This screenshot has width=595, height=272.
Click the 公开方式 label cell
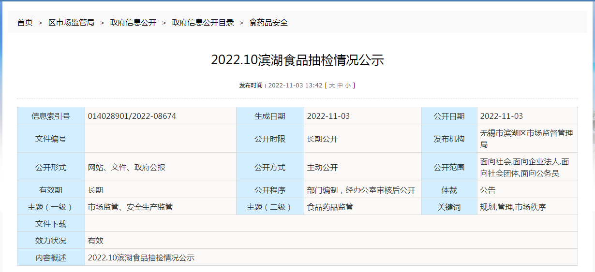coord(270,167)
